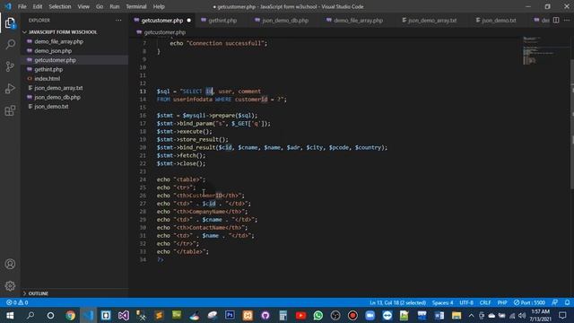Open gethint.php in the explorer
574x323 pixels.
48,69
